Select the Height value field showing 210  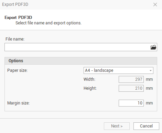click(131, 88)
